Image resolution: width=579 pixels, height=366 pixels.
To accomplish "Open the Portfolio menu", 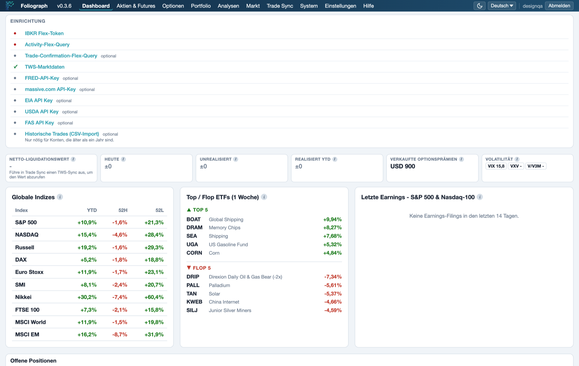I will click(201, 6).
